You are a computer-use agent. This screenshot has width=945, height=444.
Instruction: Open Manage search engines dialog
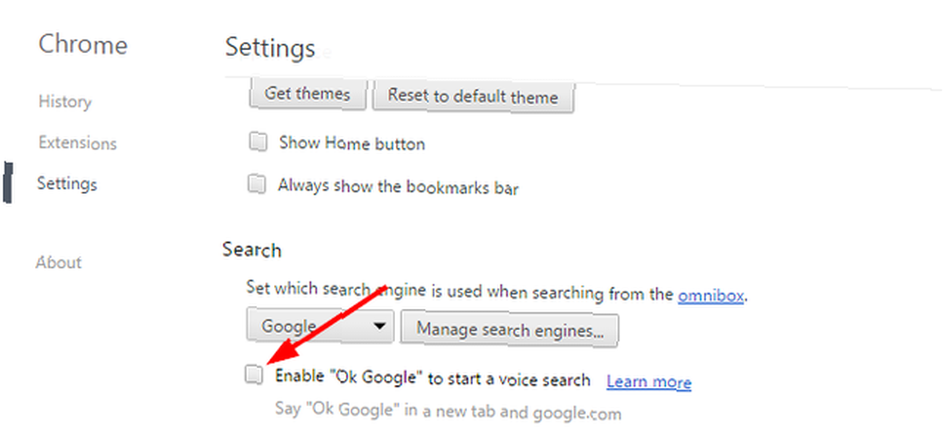[509, 330]
